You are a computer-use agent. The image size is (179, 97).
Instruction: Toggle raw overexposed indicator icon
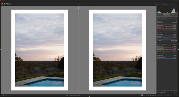[x=147, y=95]
